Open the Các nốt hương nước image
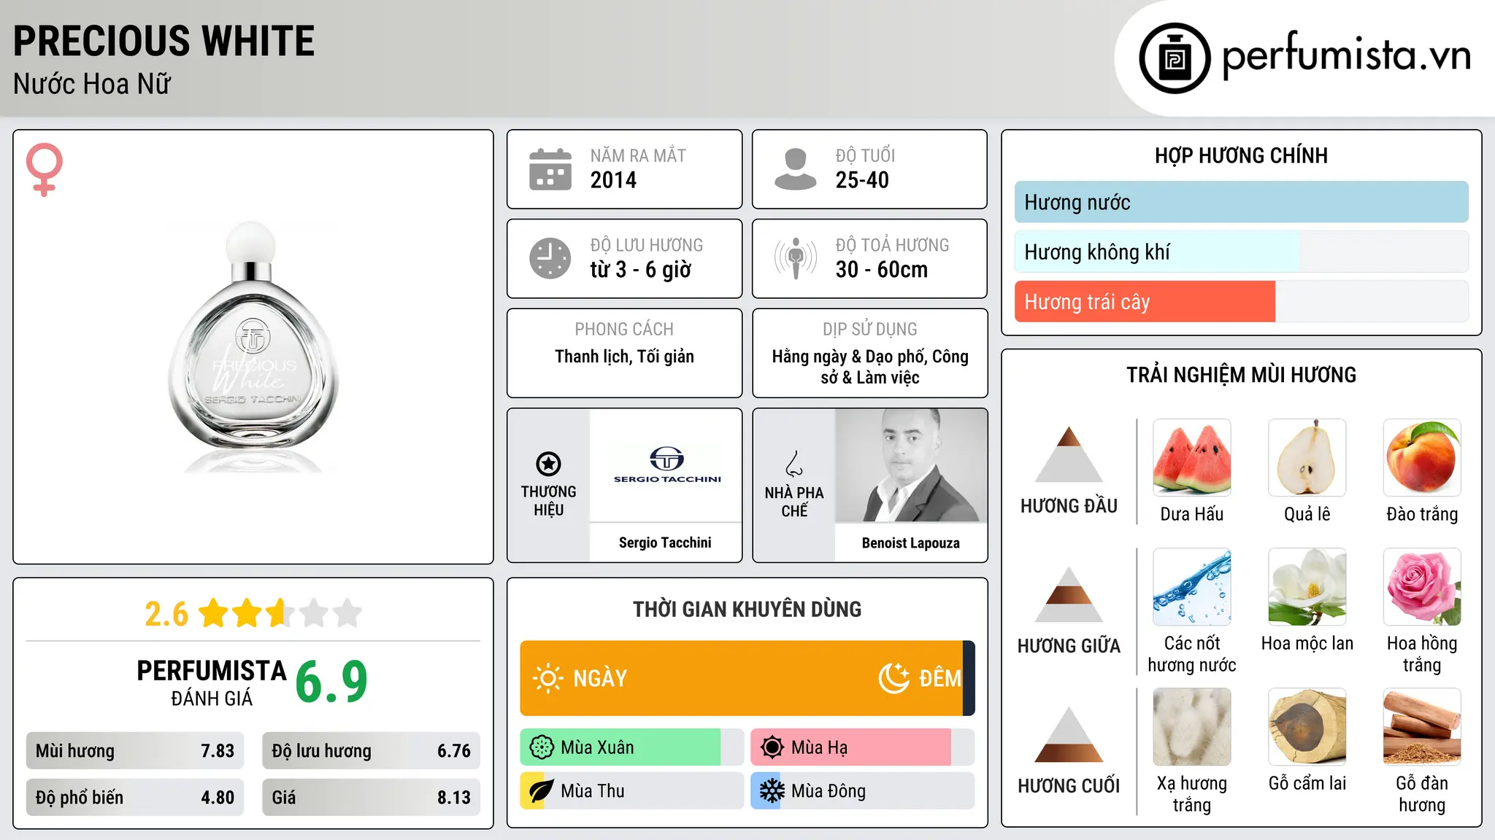The width and height of the screenshot is (1495, 840). [x=1192, y=587]
